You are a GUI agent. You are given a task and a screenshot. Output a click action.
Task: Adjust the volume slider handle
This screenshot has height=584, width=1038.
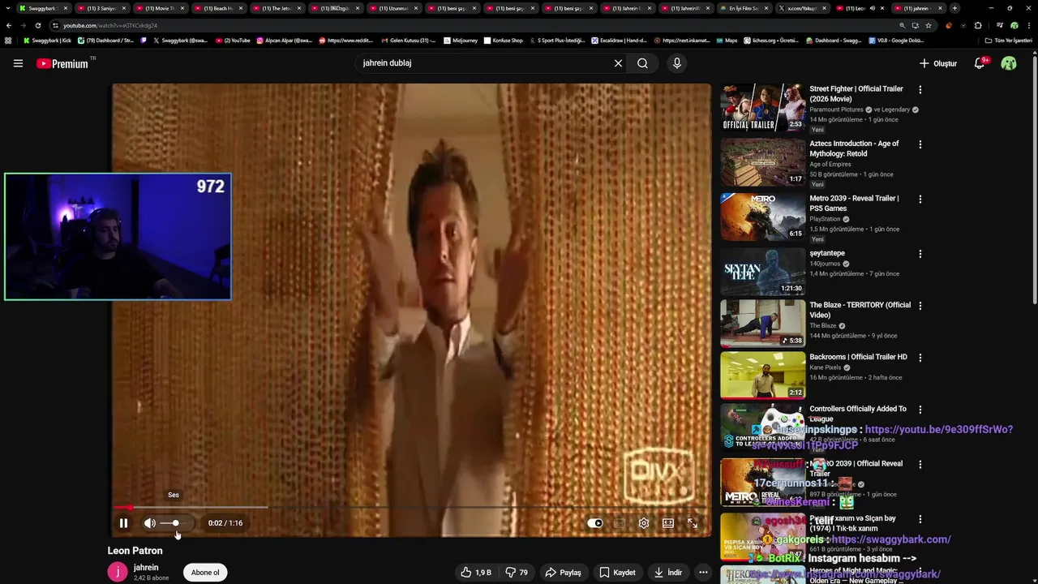click(x=175, y=523)
